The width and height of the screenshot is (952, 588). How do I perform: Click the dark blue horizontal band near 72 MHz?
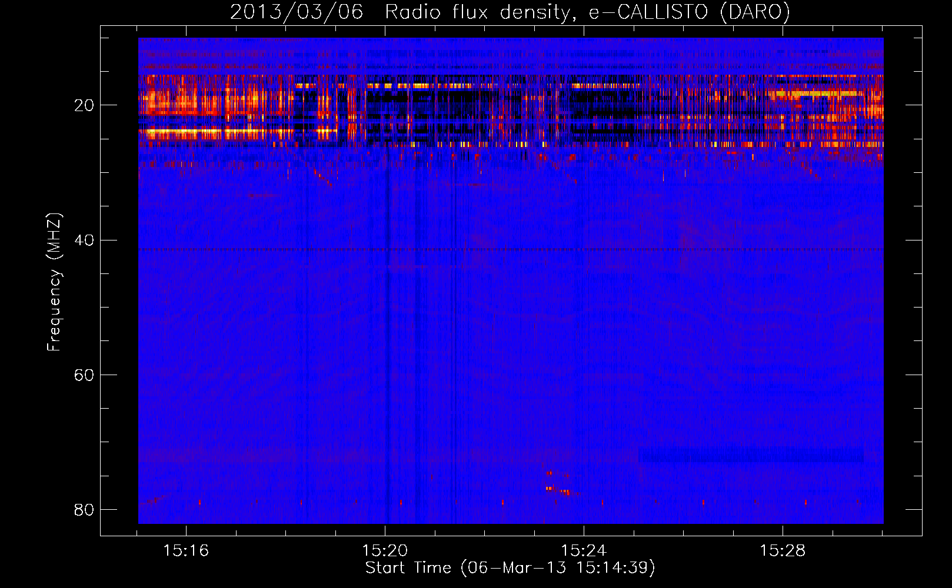[751, 455]
